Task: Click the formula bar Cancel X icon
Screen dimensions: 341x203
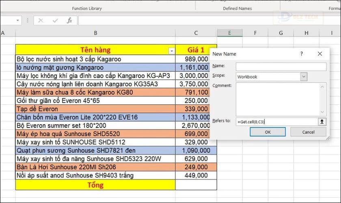Action: (41, 20)
